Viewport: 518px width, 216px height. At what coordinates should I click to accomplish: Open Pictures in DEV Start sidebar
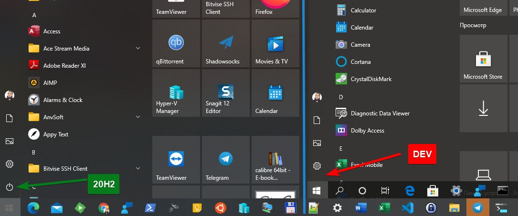pyautogui.click(x=317, y=143)
